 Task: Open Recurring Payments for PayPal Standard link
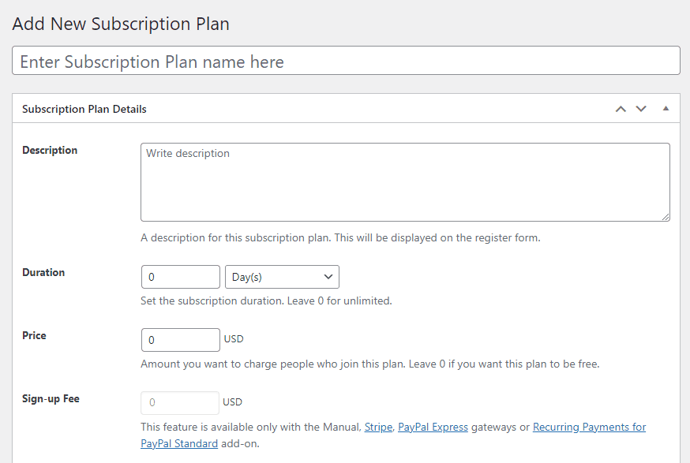(x=589, y=427)
